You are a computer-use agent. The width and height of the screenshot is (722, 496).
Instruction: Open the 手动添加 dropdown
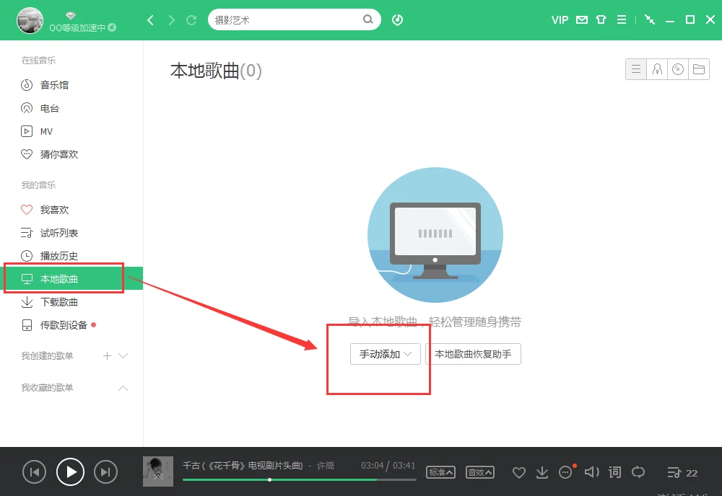pyautogui.click(x=386, y=354)
